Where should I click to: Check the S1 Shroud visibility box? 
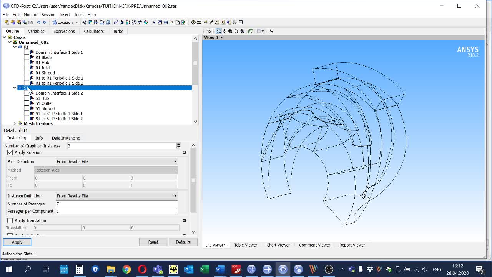click(27, 108)
